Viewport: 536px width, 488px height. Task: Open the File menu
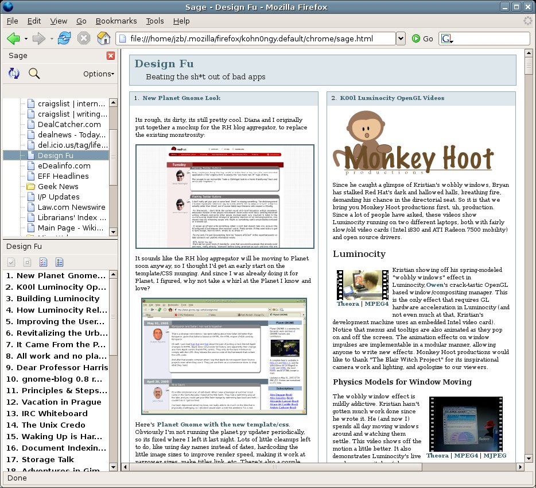tap(12, 21)
